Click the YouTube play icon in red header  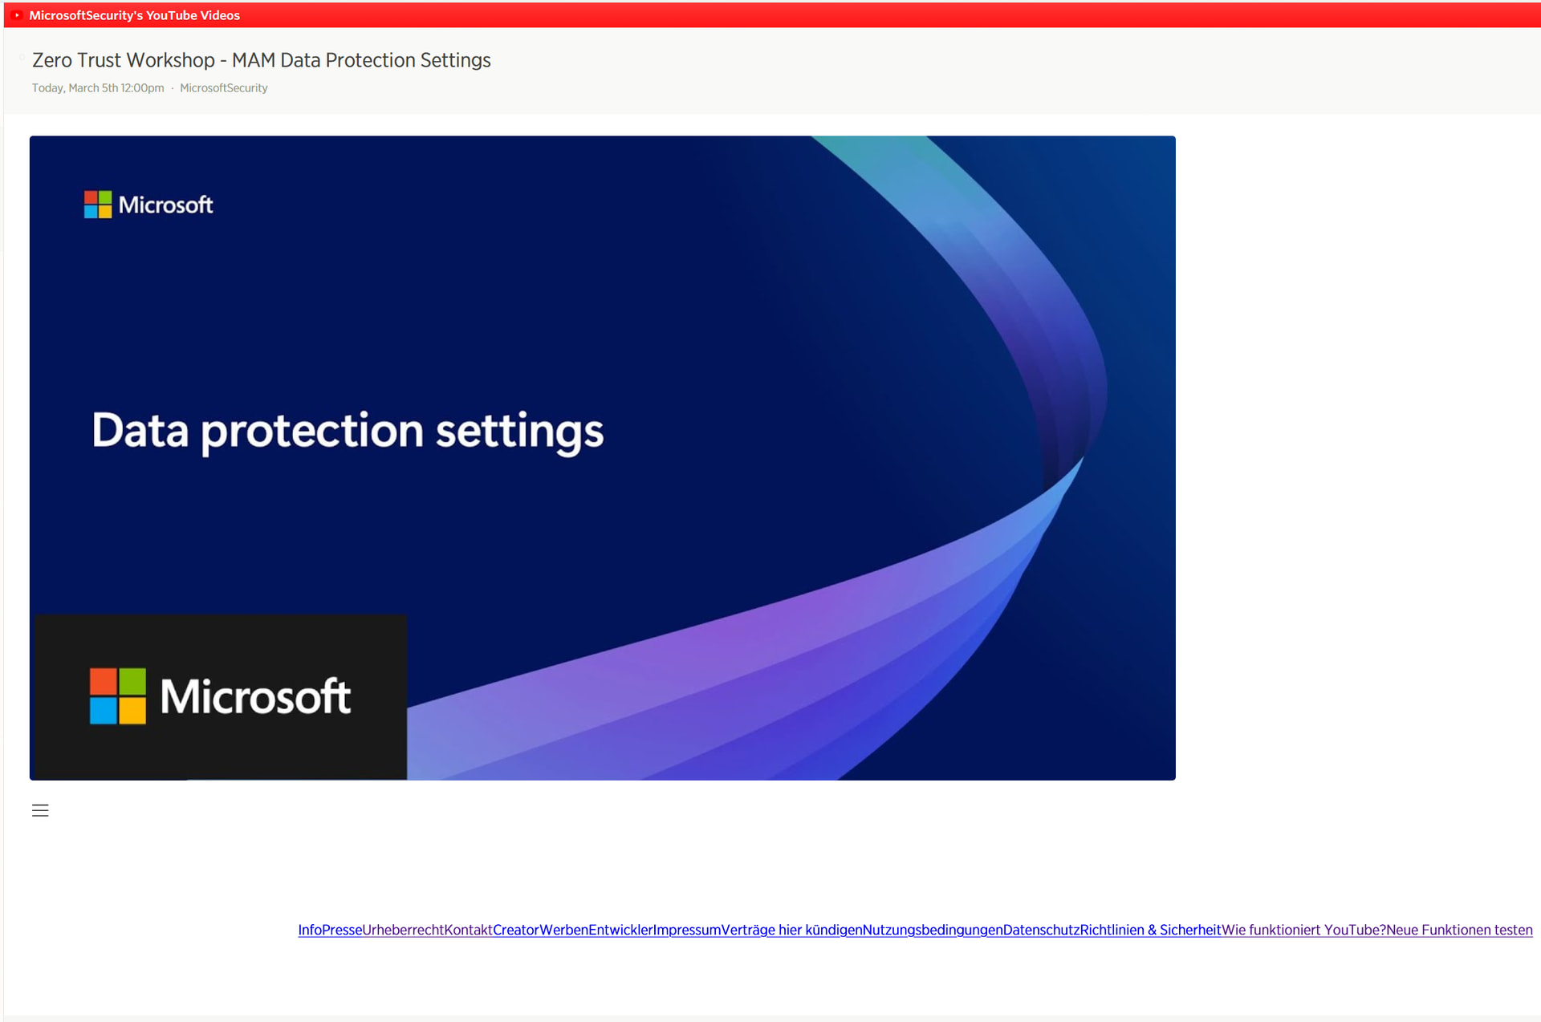(17, 15)
